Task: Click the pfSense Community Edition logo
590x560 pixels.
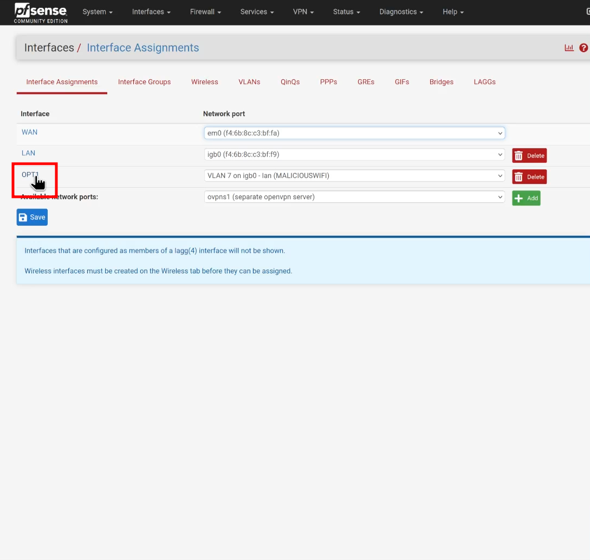Action: tap(41, 13)
